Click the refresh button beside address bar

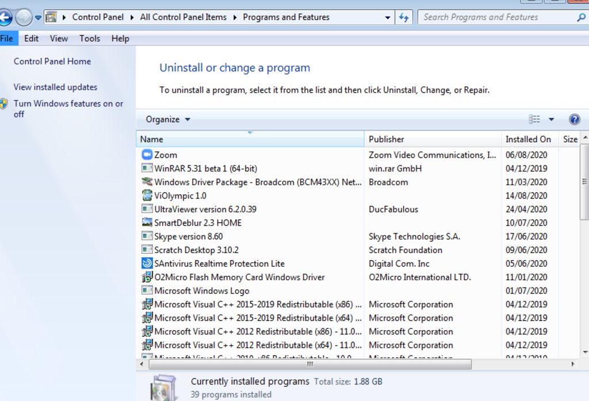click(404, 17)
